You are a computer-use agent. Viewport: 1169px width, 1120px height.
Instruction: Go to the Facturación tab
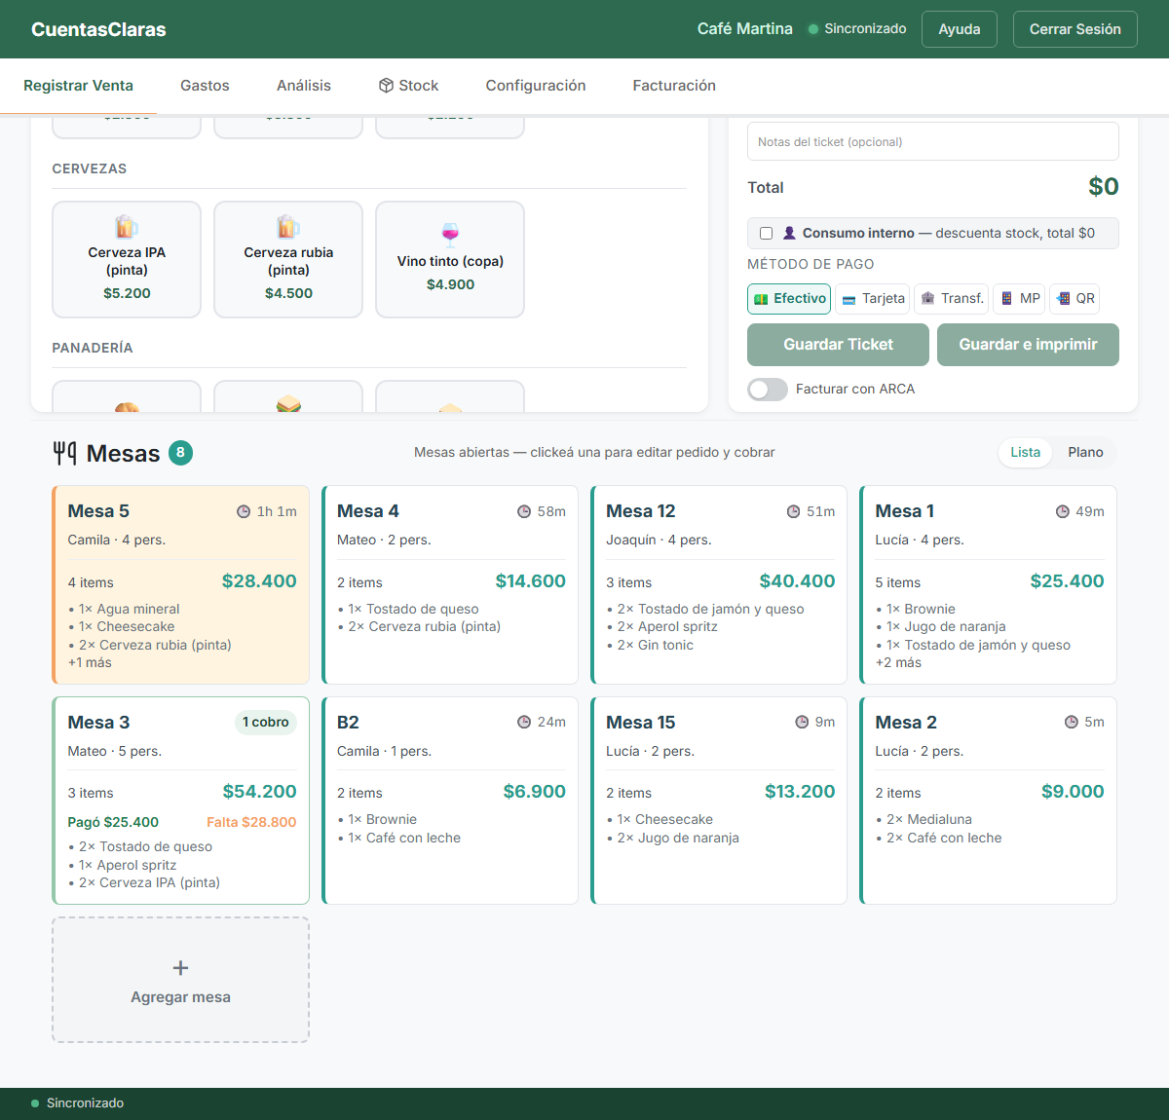click(674, 86)
